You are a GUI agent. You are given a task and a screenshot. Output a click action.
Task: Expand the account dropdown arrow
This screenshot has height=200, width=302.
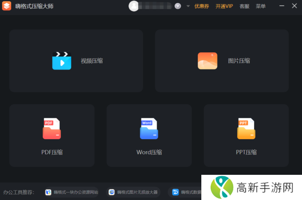coord(188,6)
